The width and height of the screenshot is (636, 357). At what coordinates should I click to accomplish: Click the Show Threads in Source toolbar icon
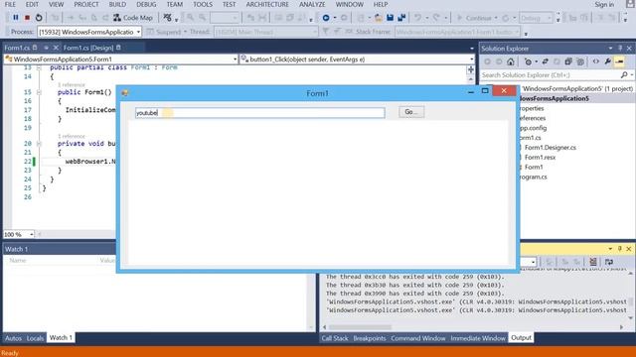pyautogui.click(x=167, y=18)
